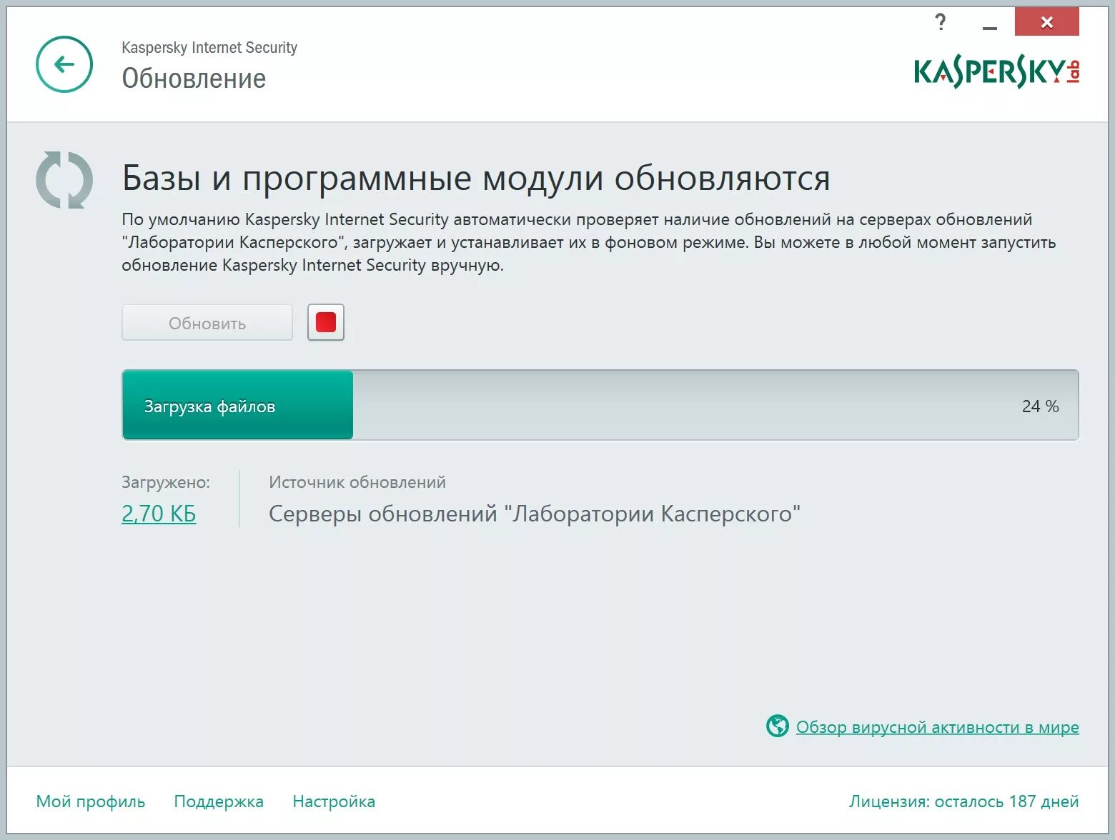
Task: Click the Загрузка файлов progress bar
Action: 600,405
